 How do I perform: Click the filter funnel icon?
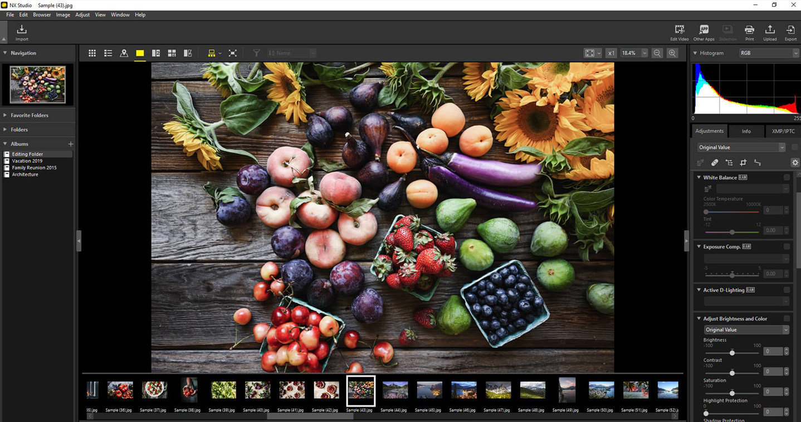[x=256, y=53]
